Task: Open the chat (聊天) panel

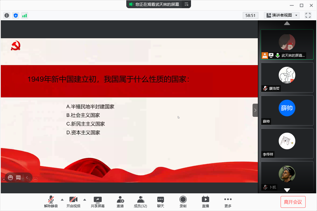Action: click(161, 202)
